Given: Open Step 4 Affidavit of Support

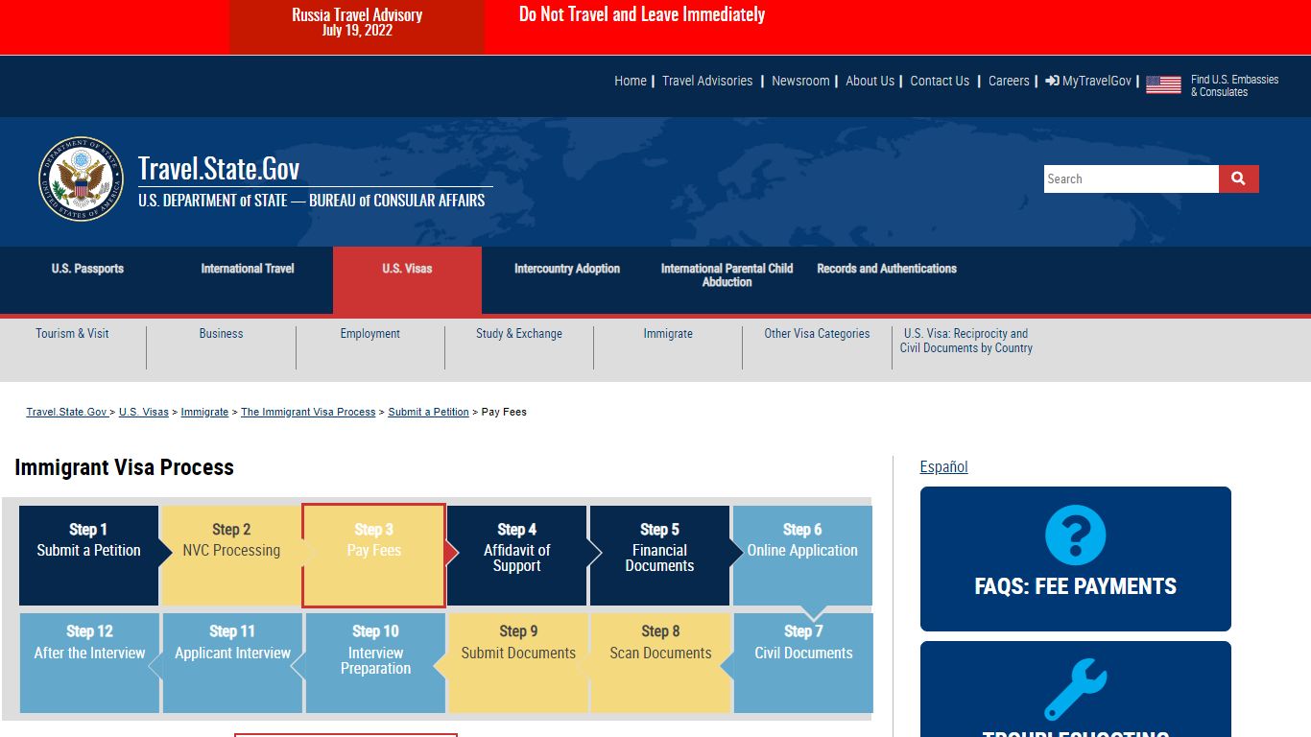Looking at the screenshot, I should tap(516, 556).
